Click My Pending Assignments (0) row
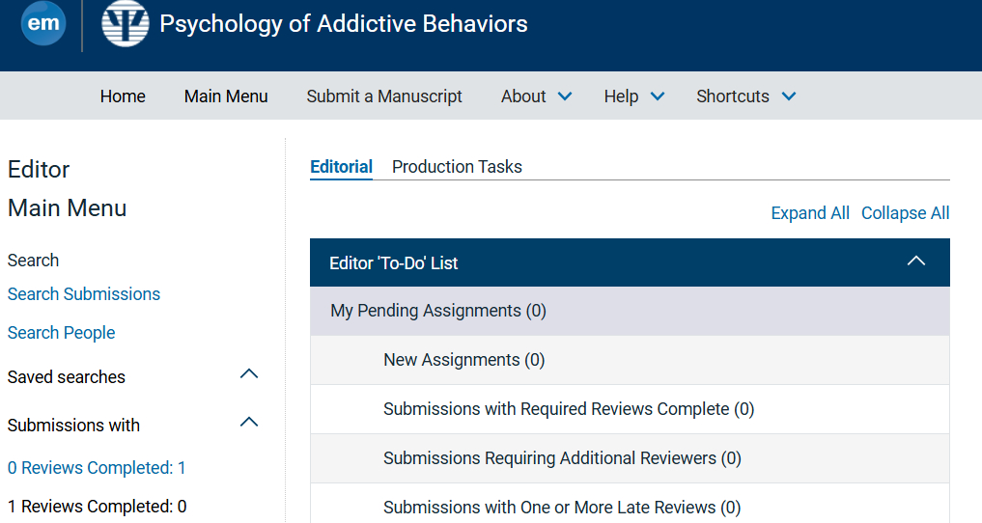Image resolution: width=982 pixels, height=523 pixels. click(x=438, y=311)
